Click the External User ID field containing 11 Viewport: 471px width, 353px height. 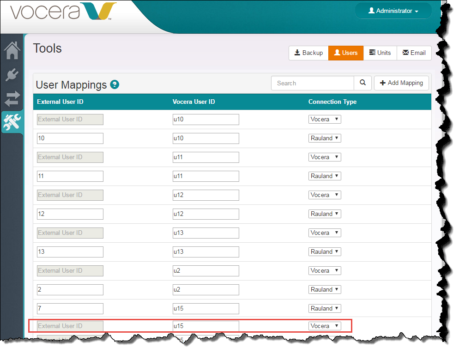[70, 176]
